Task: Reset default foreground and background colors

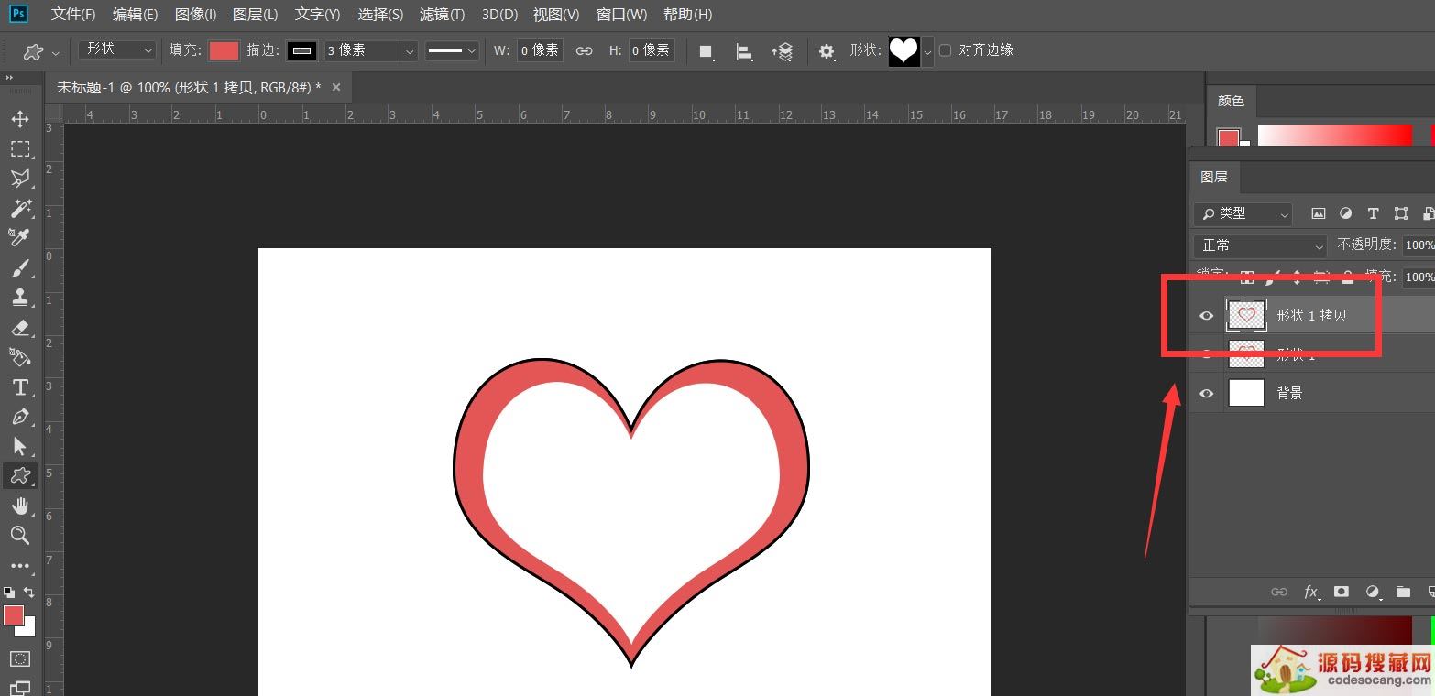Action: click(9, 592)
